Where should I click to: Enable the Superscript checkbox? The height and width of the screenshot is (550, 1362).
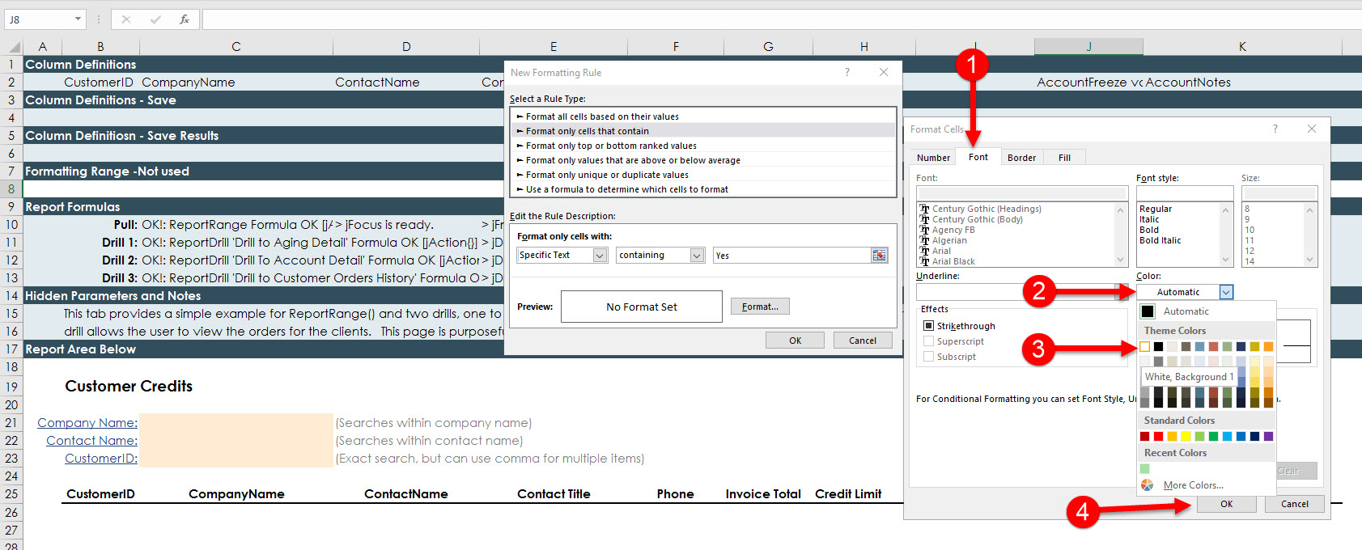tap(928, 341)
